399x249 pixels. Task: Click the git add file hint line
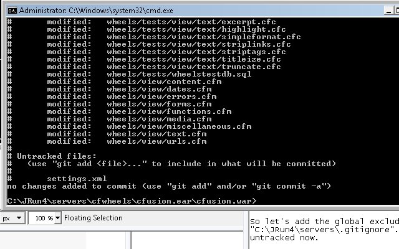pos(181,164)
